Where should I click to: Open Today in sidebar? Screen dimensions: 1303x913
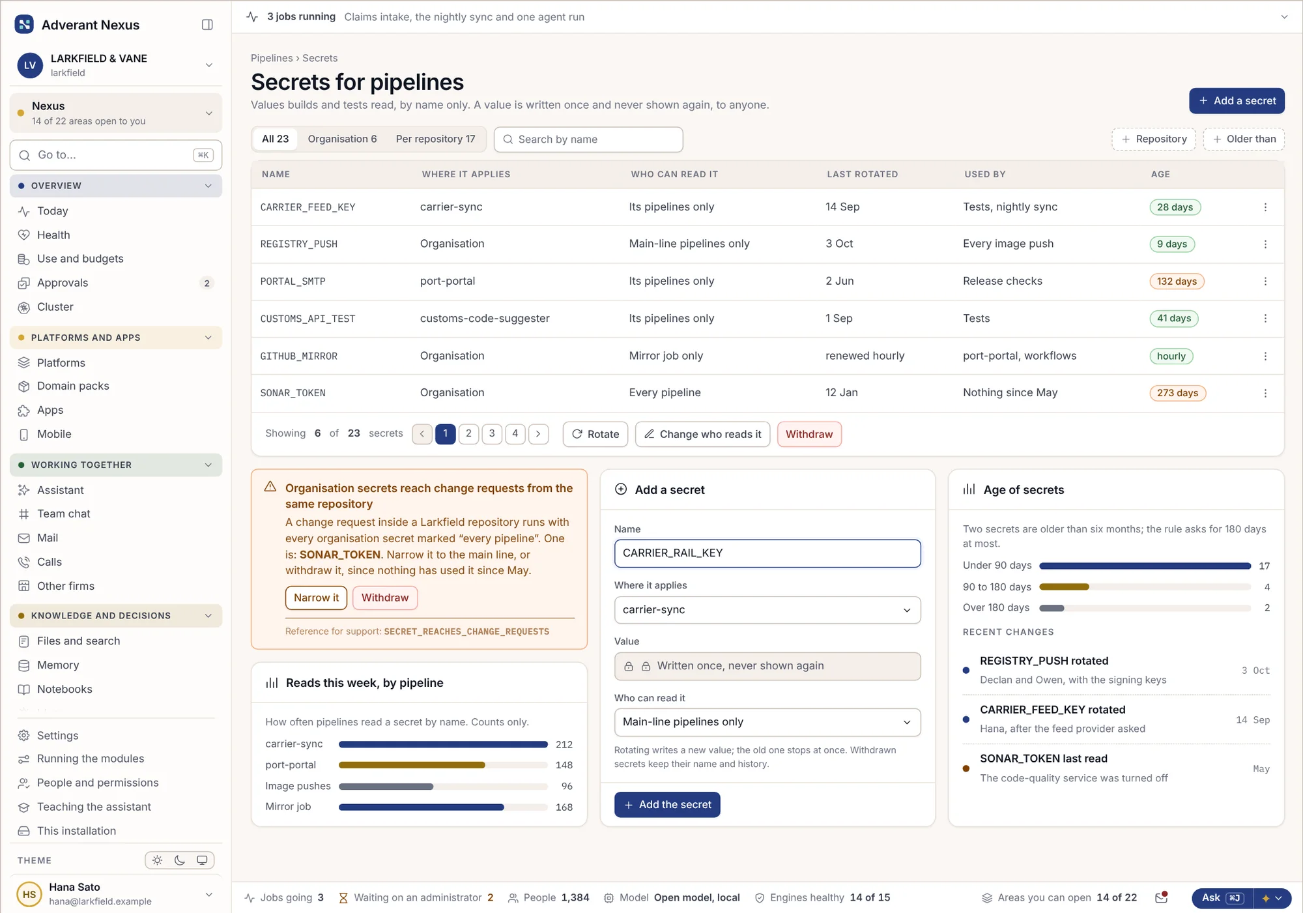[x=116, y=211]
